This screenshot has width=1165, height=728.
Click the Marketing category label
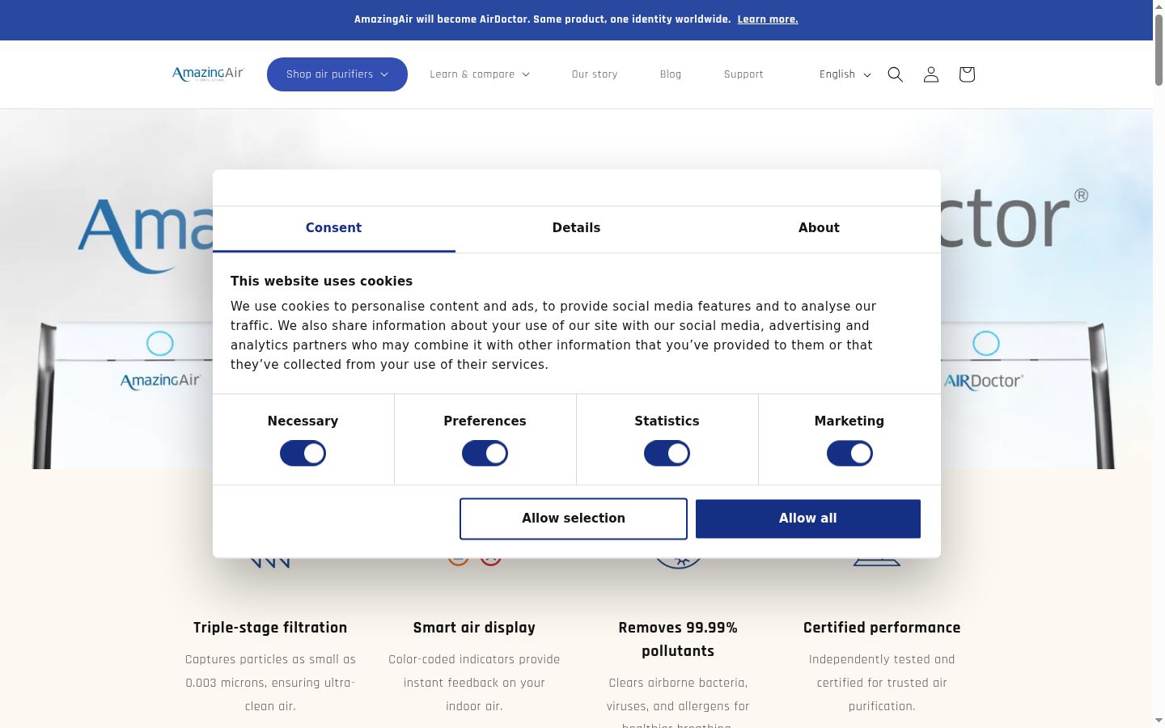(x=849, y=421)
